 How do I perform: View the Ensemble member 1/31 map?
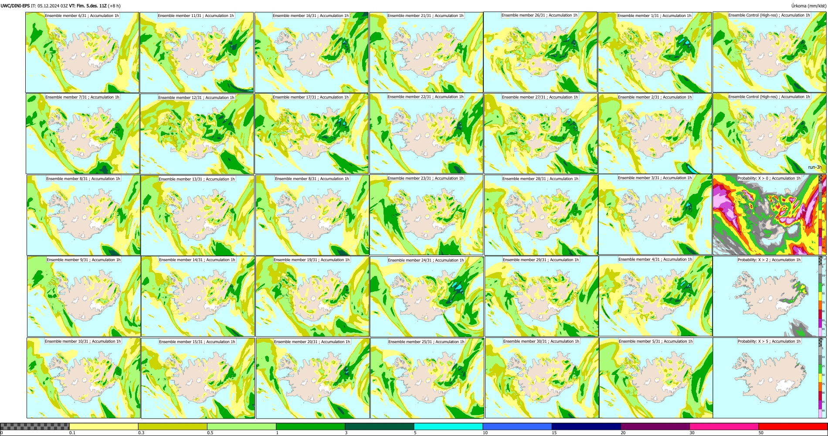[655, 52]
